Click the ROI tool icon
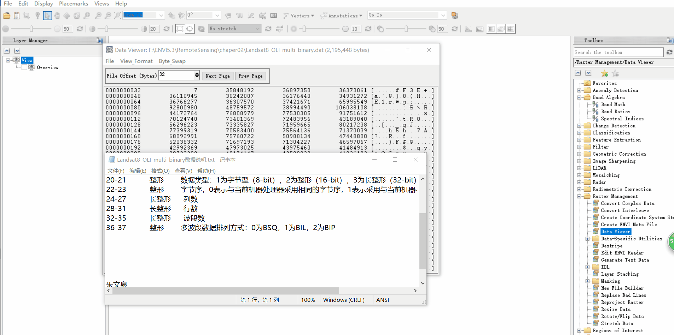Screen dimensions: 674x335 click(262, 16)
